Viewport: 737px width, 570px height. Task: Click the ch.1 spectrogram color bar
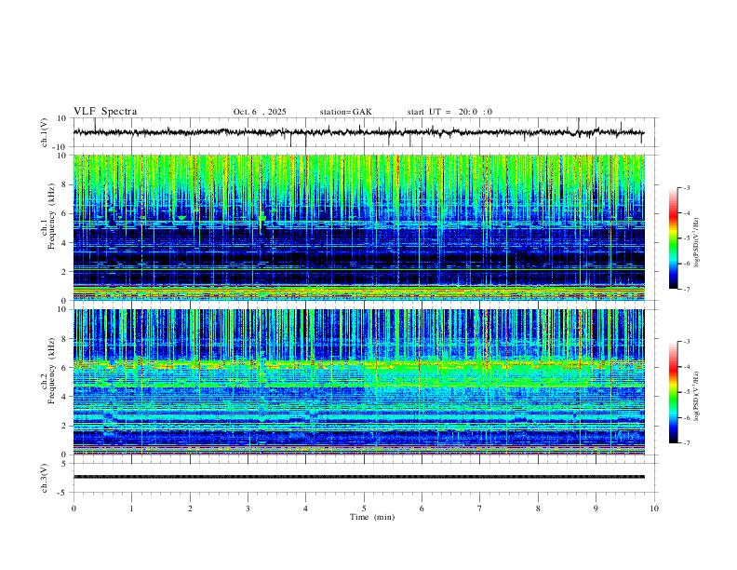pos(674,238)
